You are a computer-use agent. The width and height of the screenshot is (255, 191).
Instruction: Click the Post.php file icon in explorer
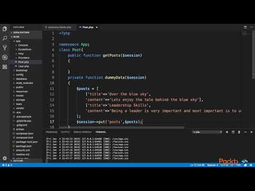coord(16,62)
